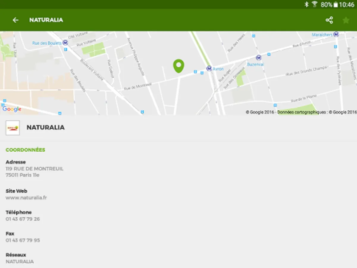The height and width of the screenshot is (268, 357).
Task: Open the Naturalia store logo thumbnail
Action: pyautogui.click(x=13, y=128)
